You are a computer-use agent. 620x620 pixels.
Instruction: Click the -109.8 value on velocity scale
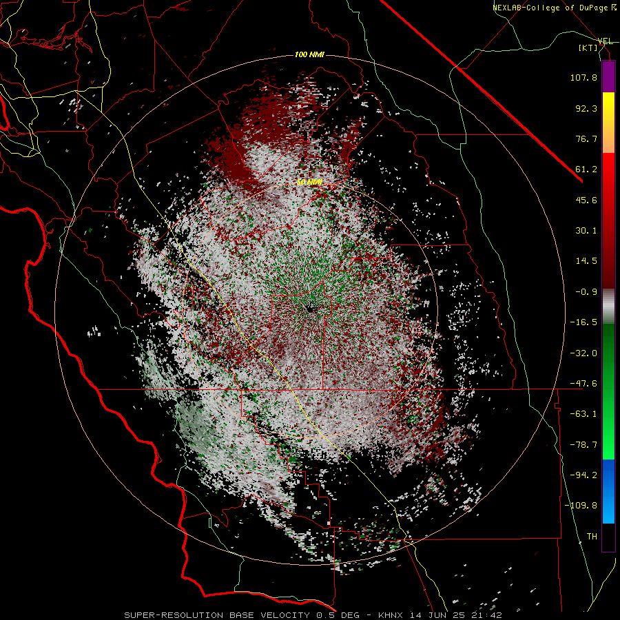pos(581,506)
